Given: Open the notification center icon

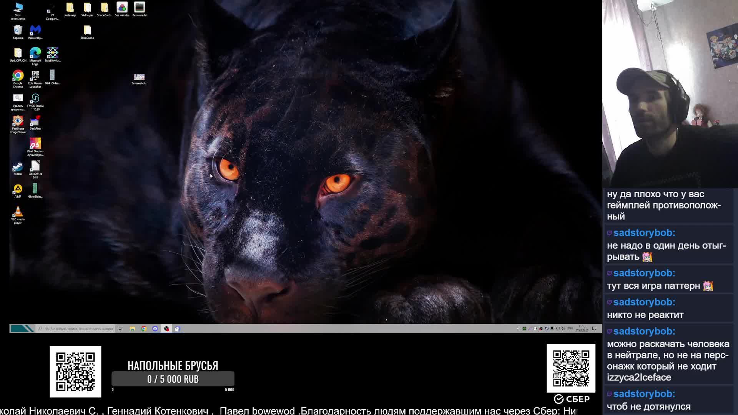Looking at the screenshot, I should coord(594,329).
